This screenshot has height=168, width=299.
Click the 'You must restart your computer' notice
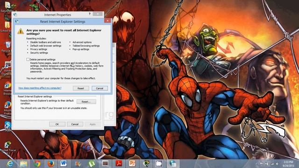pos(61,78)
